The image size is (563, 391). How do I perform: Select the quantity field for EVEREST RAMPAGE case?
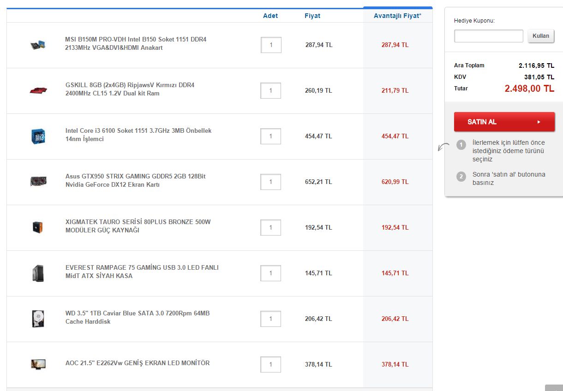tap(271, 273)
